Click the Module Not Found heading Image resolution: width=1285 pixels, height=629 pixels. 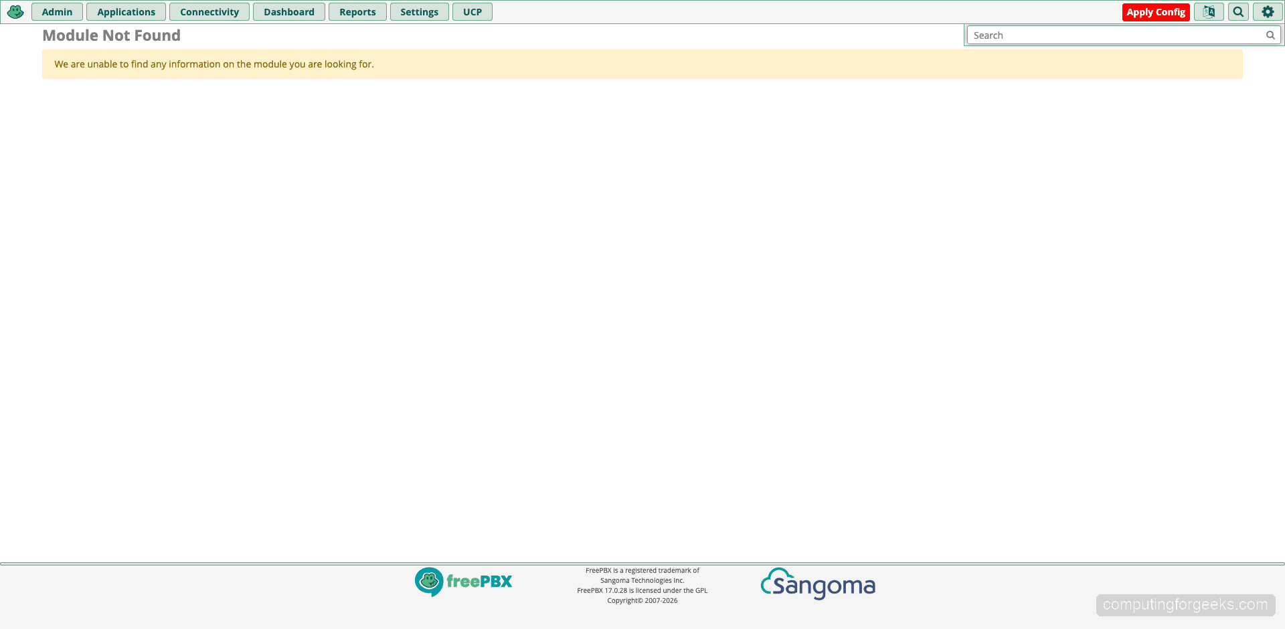click(x=111, y=35)
